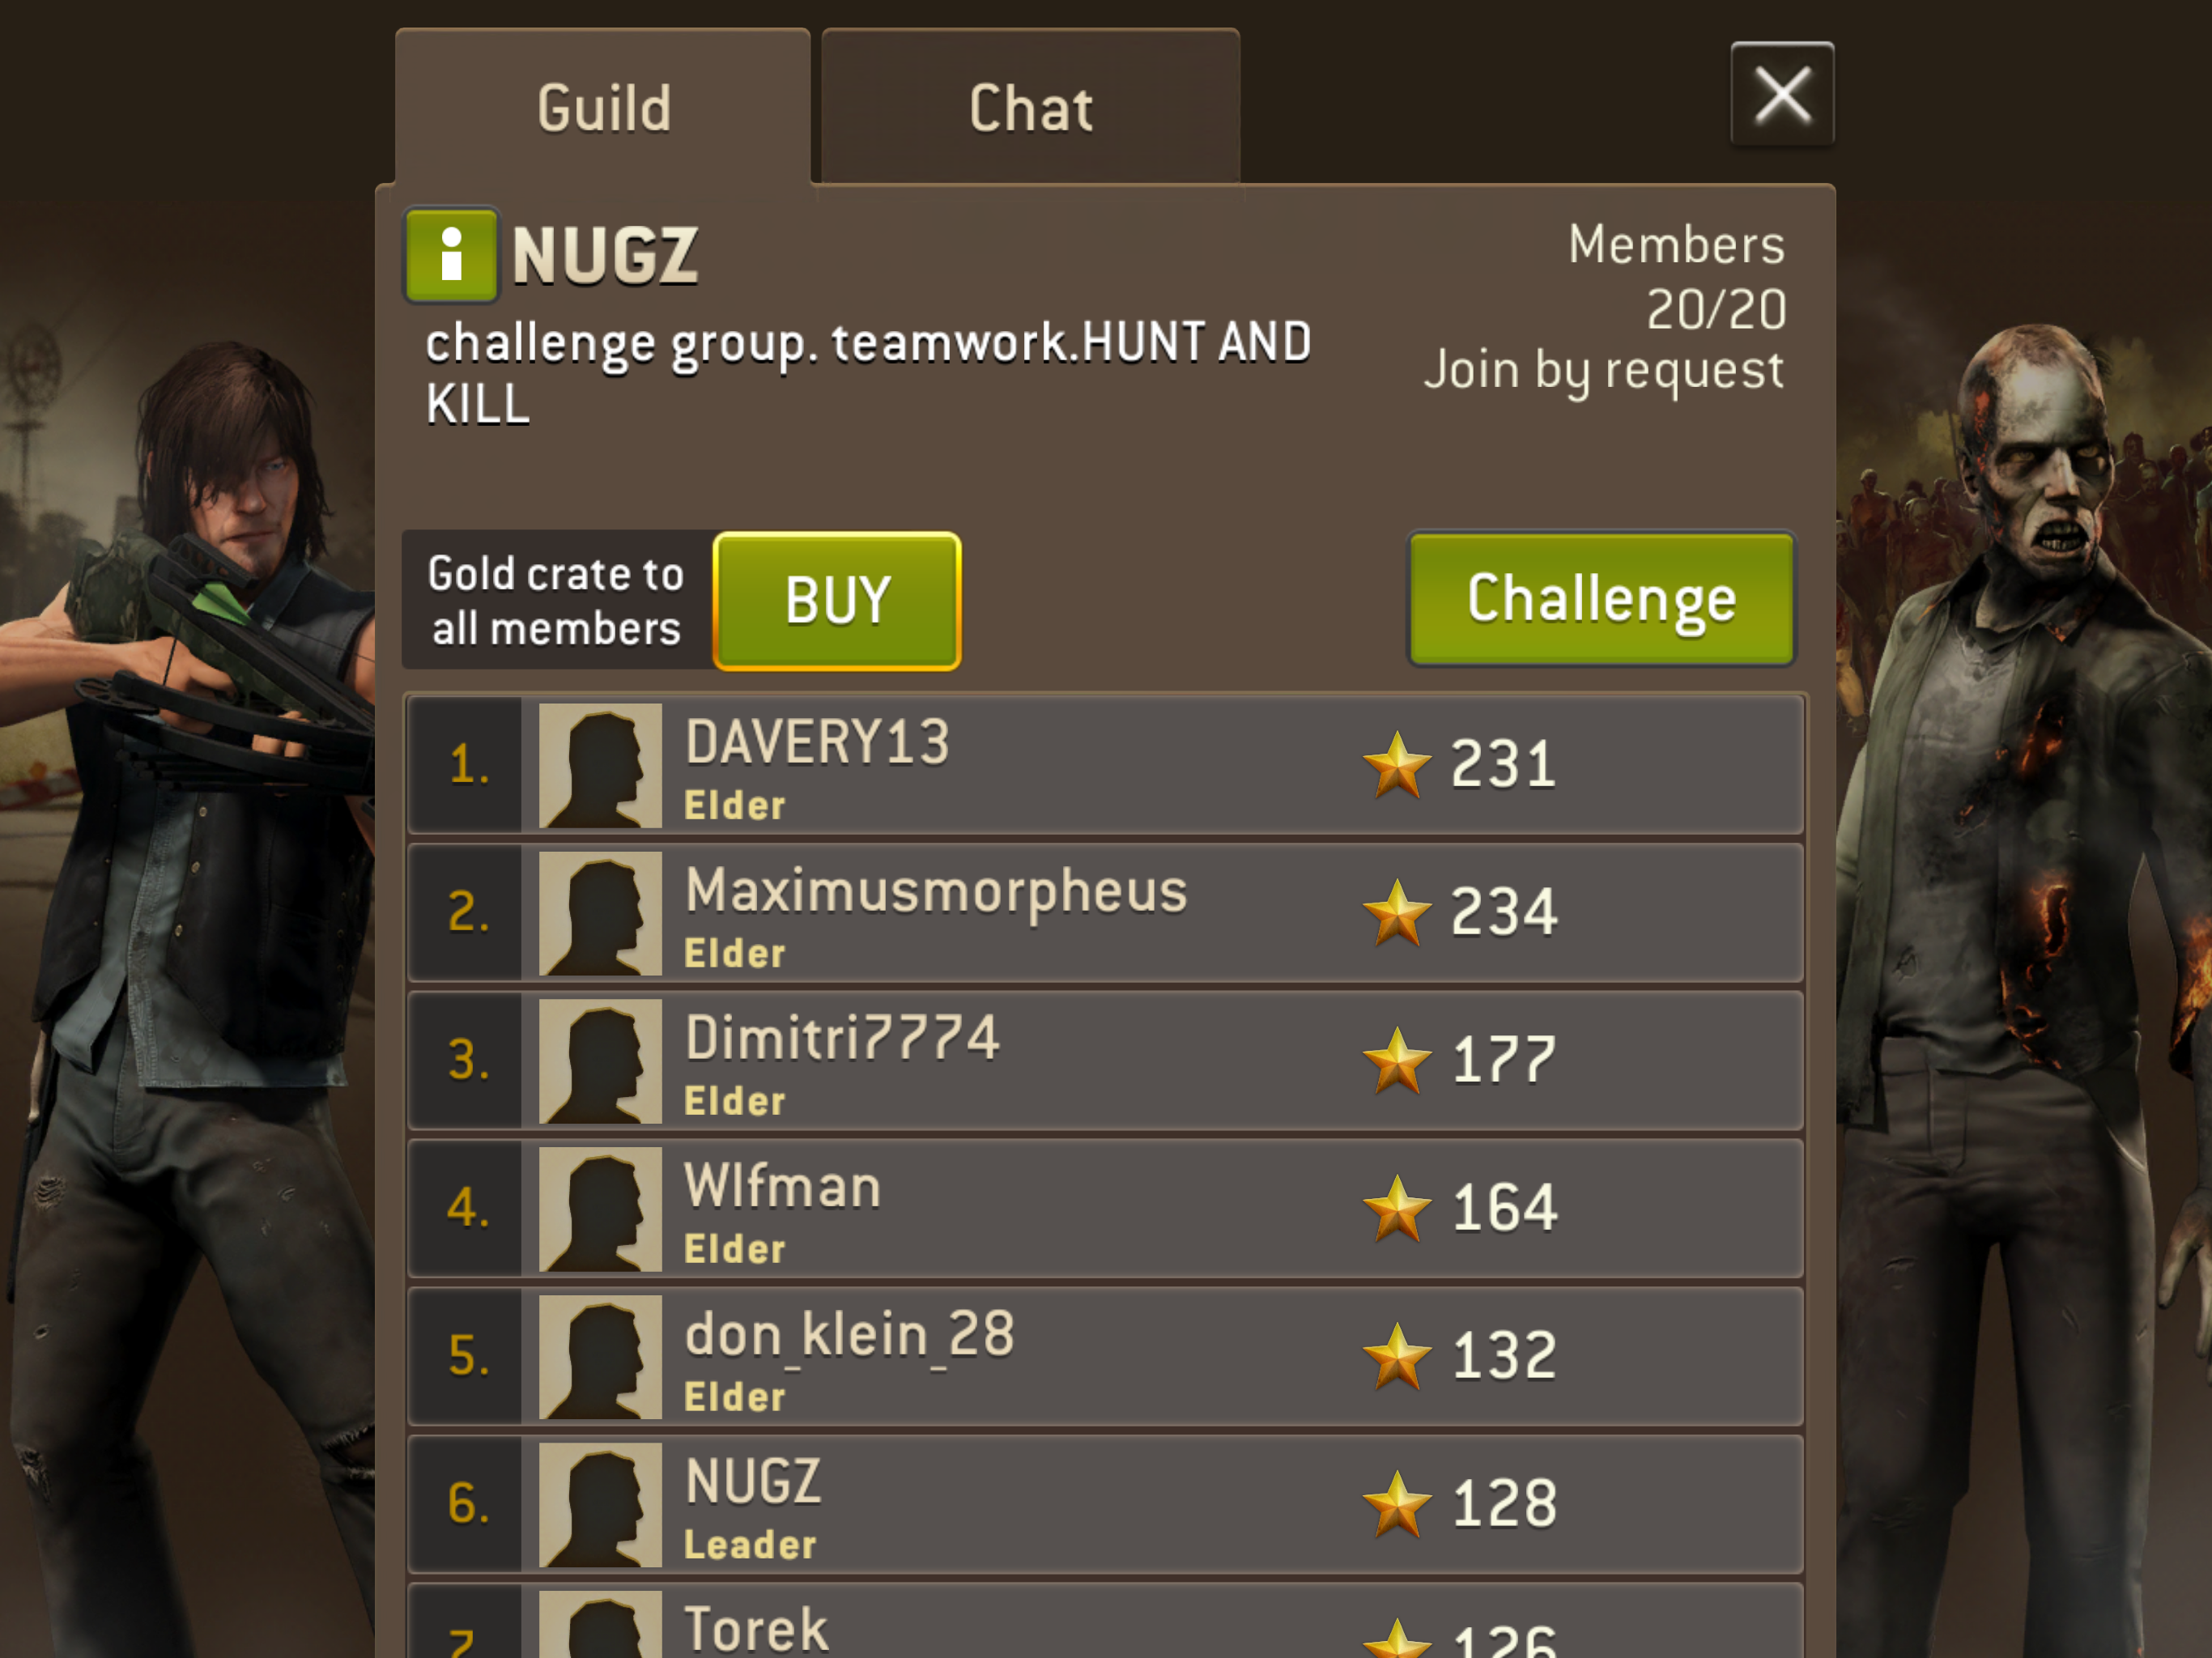Close the guild window with X
The width and height of the screenshot is (2212, 1658).
1782,94
